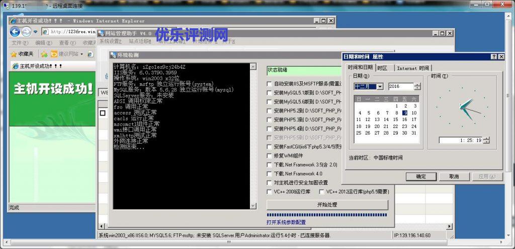Select day 22 in the calendar
This screenshot has width=515, height=249.
(395, 126)
